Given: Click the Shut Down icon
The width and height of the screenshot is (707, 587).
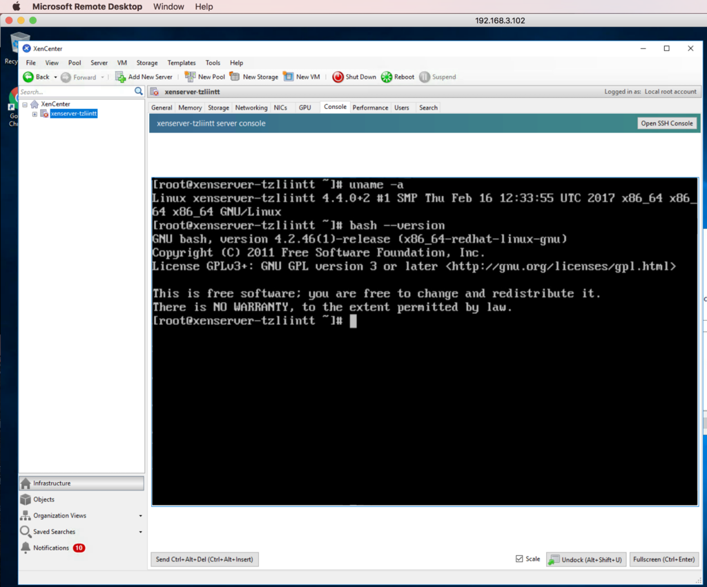Looking at the screenshot, I should pos(338,77).
